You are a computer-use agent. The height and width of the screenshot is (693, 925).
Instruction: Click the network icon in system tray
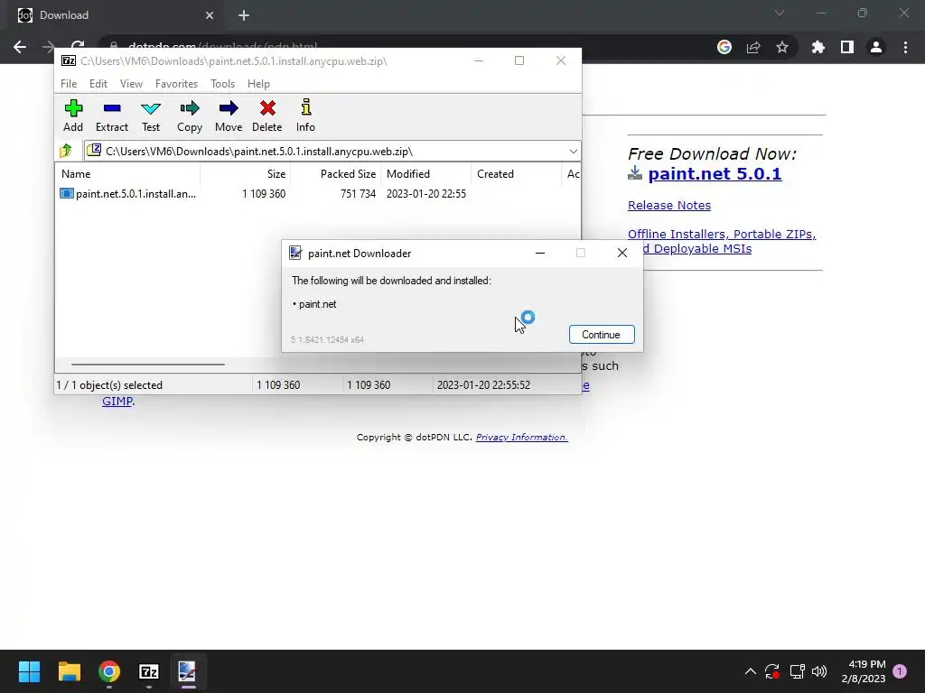click(x=797, y=671)
